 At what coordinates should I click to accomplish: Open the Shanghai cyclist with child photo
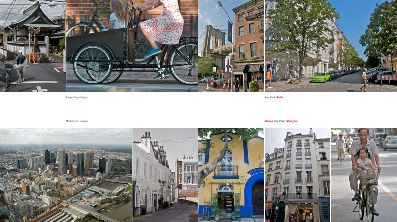[x=364, y=175]
